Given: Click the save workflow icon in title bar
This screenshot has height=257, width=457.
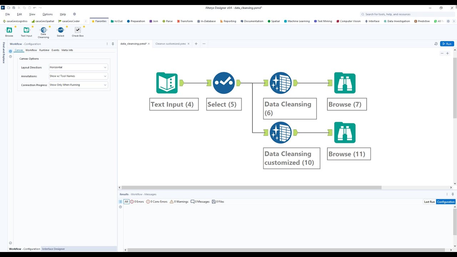Looking at the screenshot, I should 14,7.
